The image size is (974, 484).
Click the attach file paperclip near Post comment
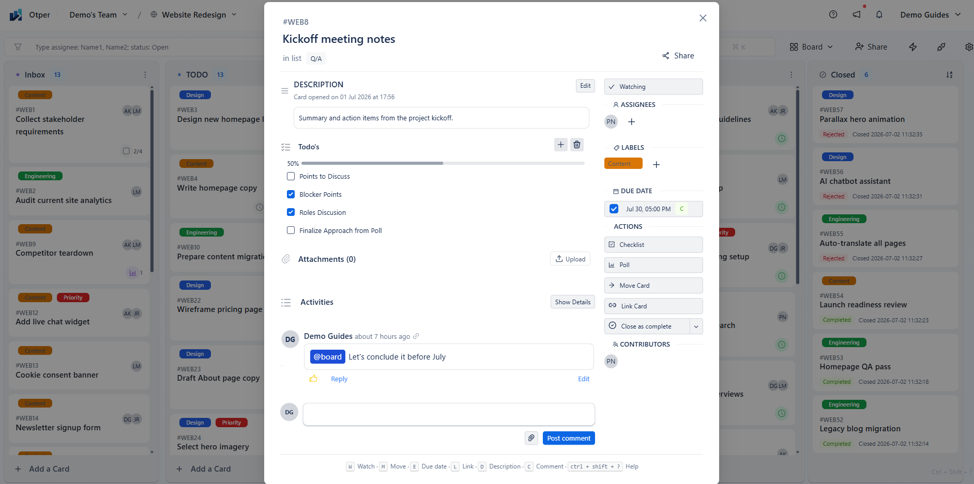[531, 438]
